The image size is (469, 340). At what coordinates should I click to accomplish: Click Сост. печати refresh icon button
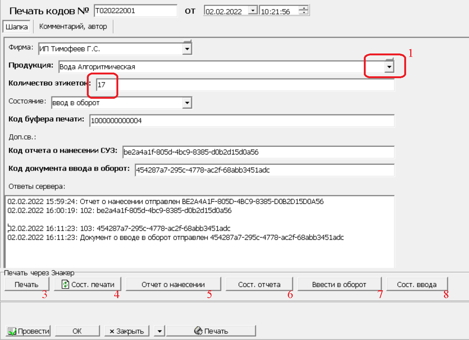pos(88,285)
